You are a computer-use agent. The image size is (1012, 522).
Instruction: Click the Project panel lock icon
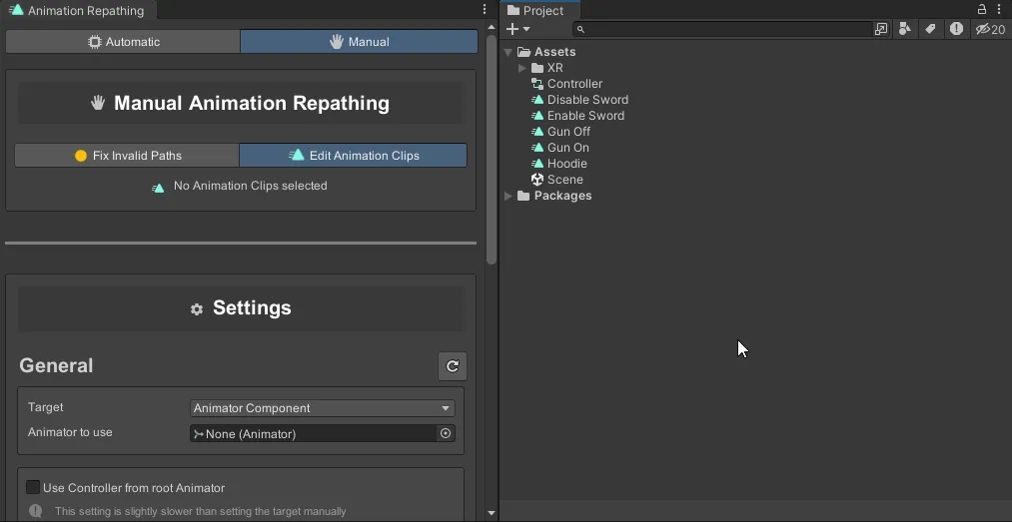click(x=982, y=9)
